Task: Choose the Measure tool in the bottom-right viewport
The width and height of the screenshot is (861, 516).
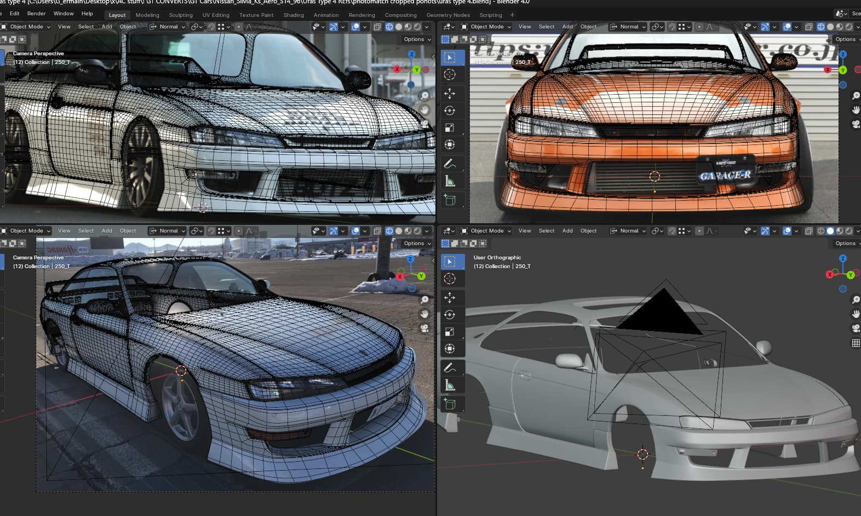Action: point(450,386)
